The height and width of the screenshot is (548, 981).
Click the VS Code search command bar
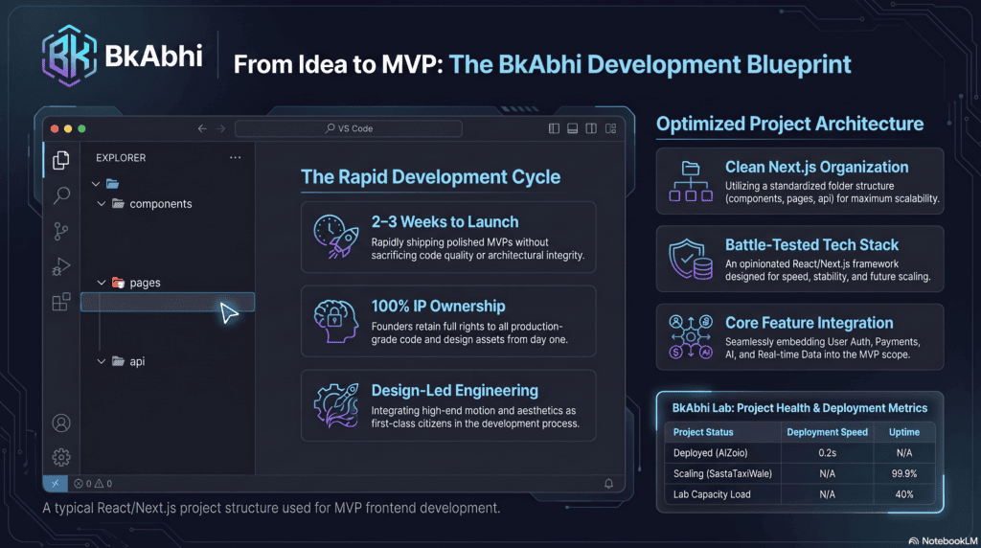pyautogui.click(x=349, y=128)
